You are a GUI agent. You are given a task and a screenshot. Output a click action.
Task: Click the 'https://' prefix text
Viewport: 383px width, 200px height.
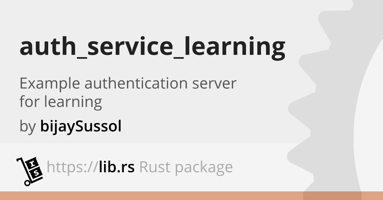(x=72, y=167)
